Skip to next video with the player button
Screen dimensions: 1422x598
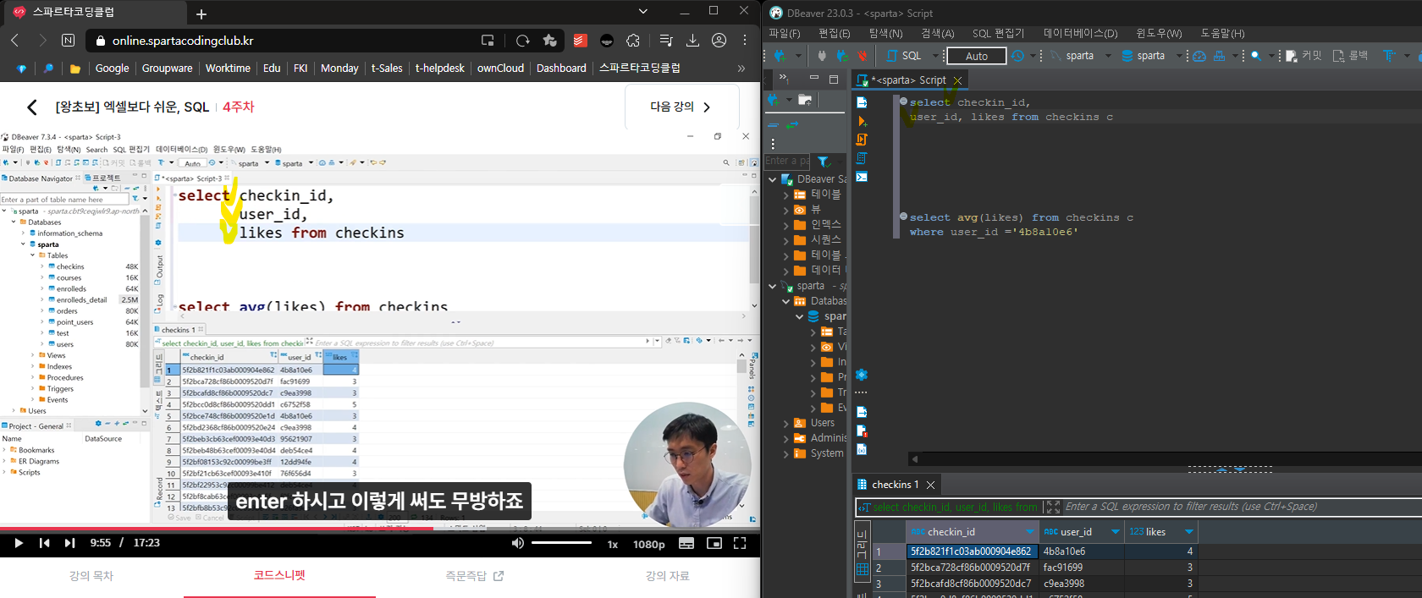70,543
